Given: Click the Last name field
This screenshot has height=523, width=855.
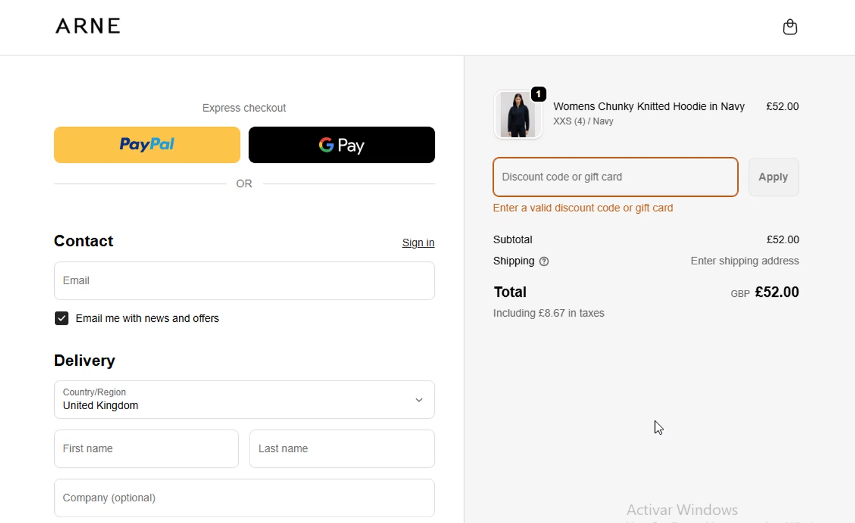Looking at the screenshot, I should tap(342, 449).
